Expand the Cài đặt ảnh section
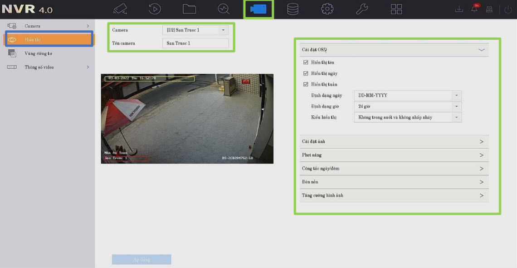Screen dimensions: 517x268 [394, 141]
